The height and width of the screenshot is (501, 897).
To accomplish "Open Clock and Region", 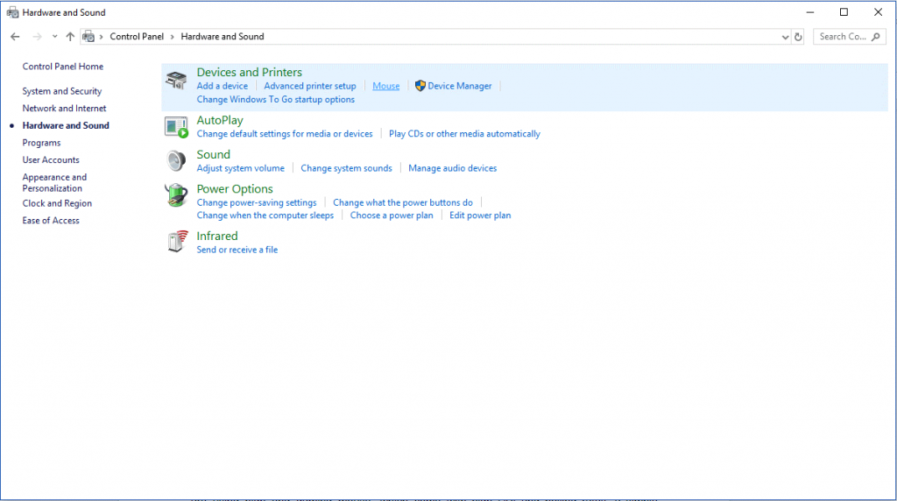I will coord(57,203).
